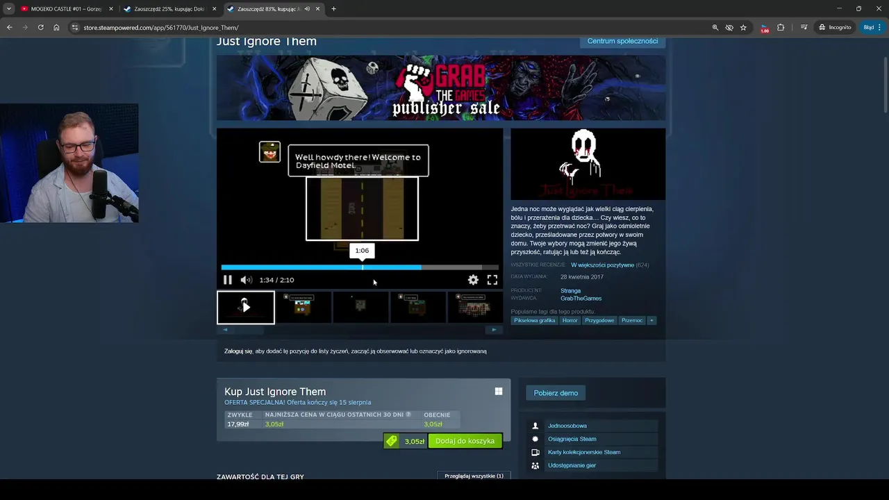Viewport: 889px width, 500px height.
Task: Close the MOGEKO CASTLE tab
Action: [x=110, y=9]
